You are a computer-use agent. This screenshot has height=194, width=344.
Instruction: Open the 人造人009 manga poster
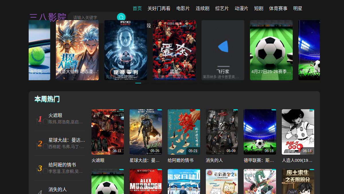(x=298, y=132)
